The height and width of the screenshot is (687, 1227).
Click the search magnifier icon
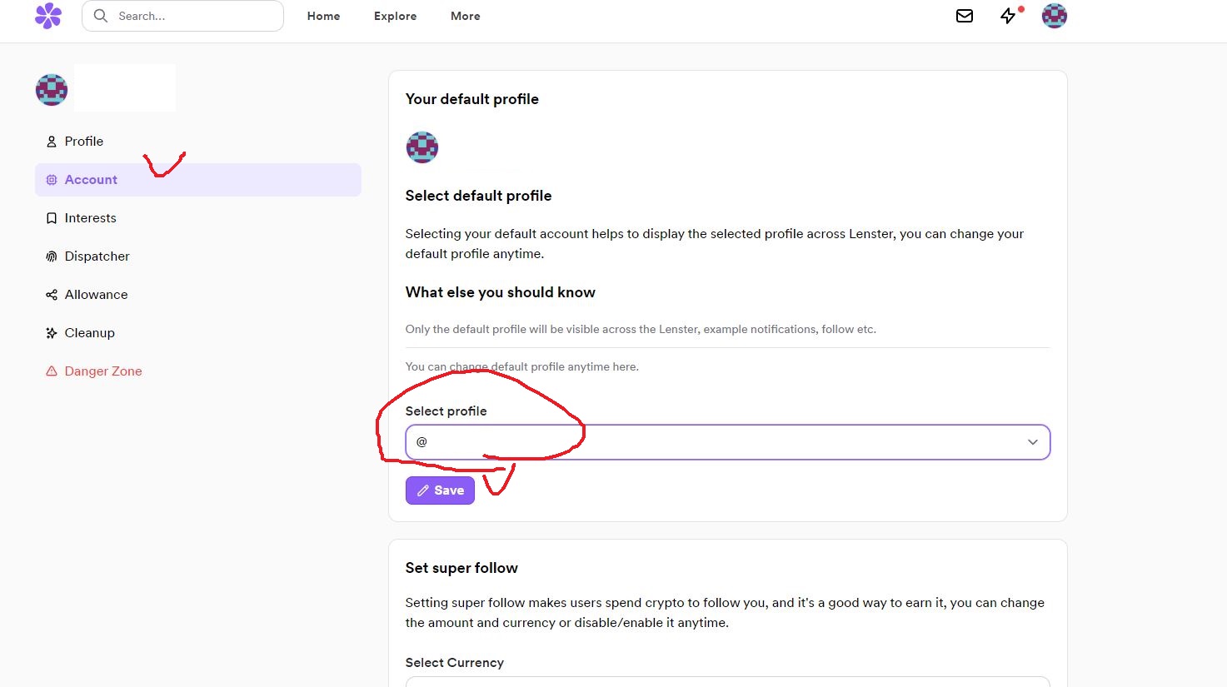(101, 16)
